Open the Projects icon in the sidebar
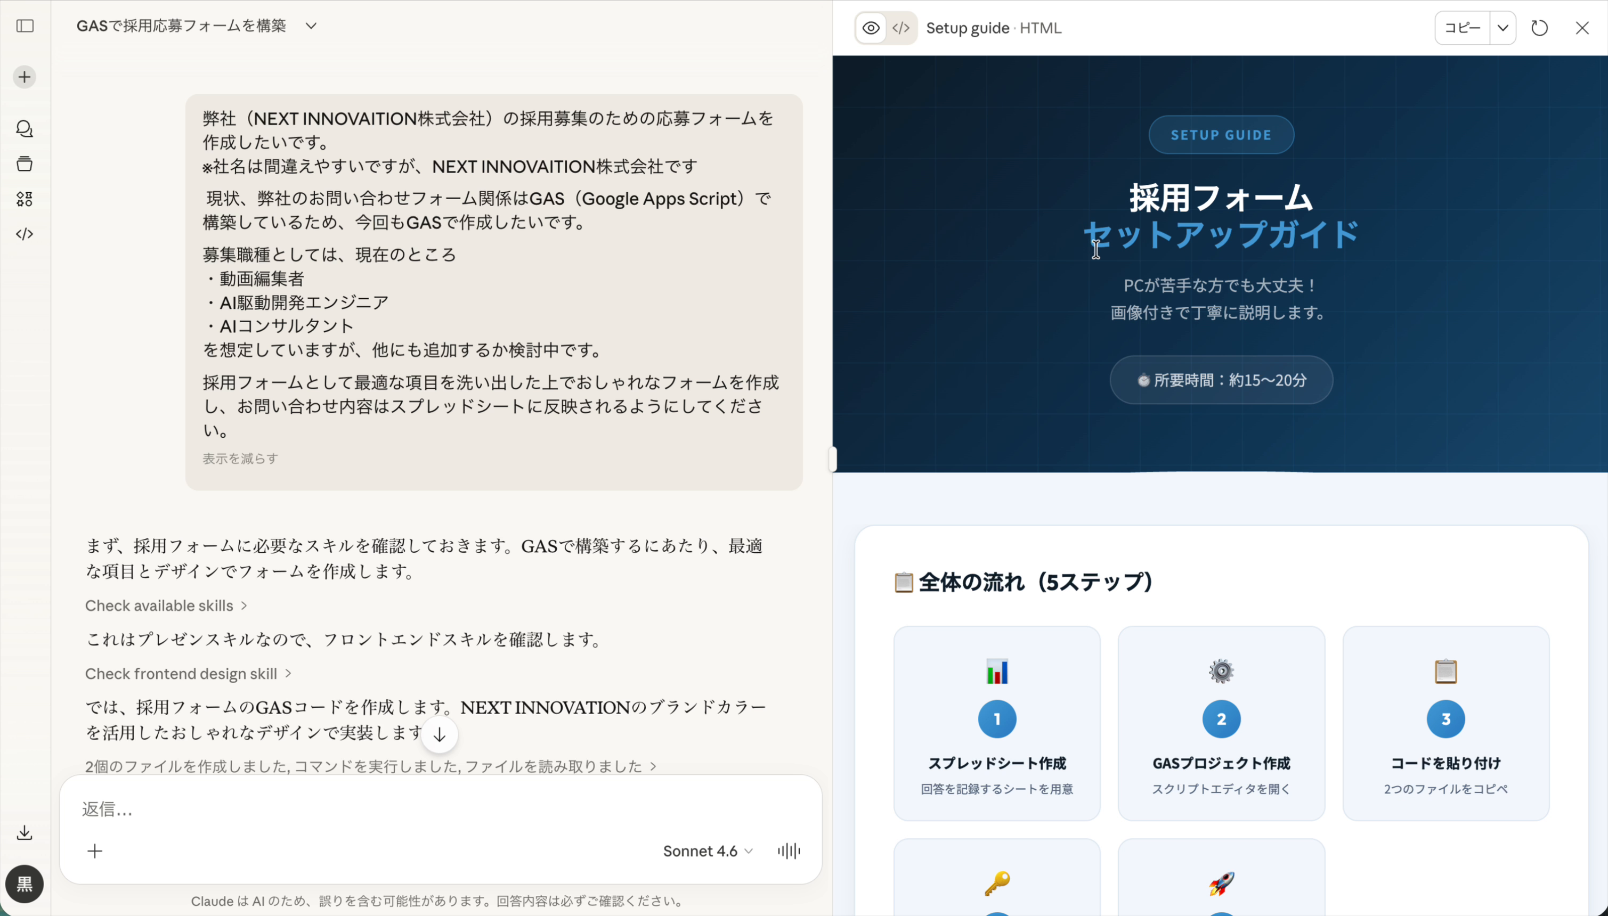1608x916 pixels. point(24,163)
